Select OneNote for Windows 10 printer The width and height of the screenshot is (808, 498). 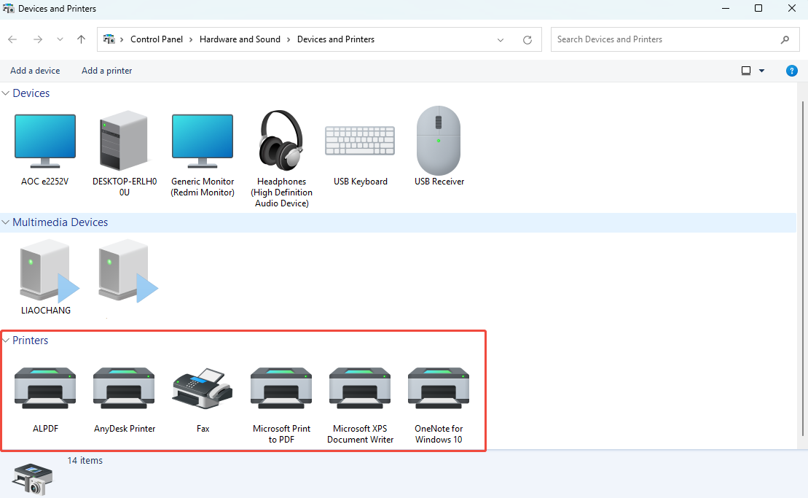(439, 389)
